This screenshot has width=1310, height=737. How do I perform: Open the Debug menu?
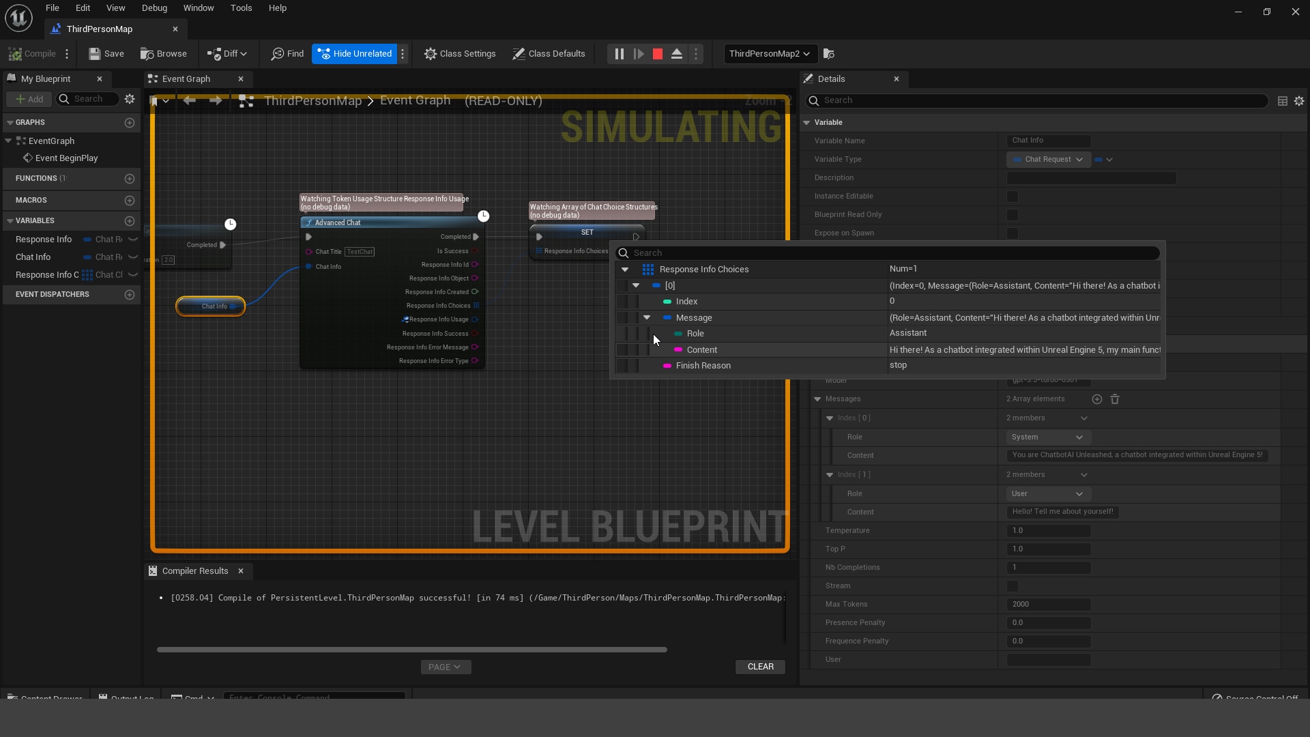(154, 8)
